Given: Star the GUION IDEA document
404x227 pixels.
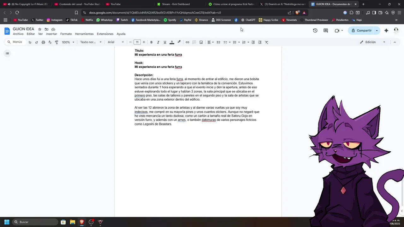Looking at the screenshot, I should click(40, 29).
